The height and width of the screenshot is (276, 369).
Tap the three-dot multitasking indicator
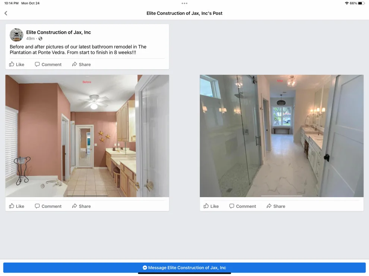(x=184, y=3)
